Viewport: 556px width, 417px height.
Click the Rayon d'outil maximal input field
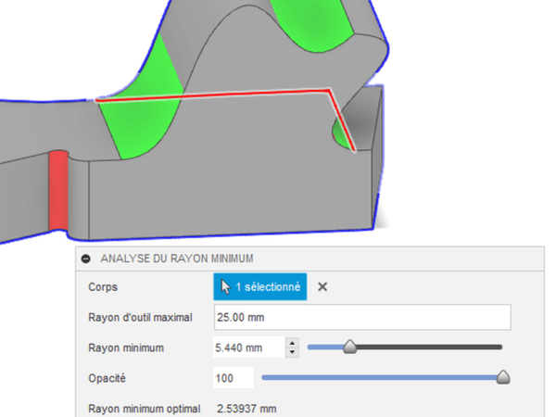click(x=362, y=318)
